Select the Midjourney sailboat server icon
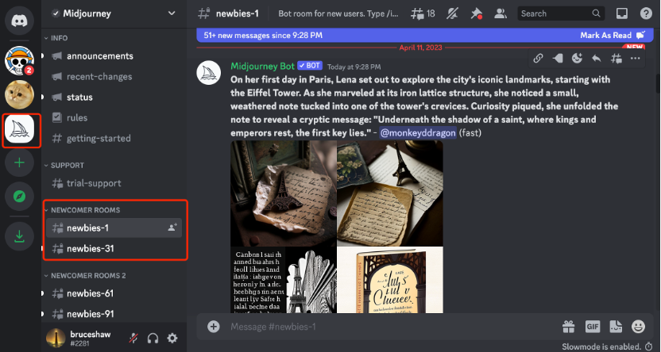 pos(19,131)
